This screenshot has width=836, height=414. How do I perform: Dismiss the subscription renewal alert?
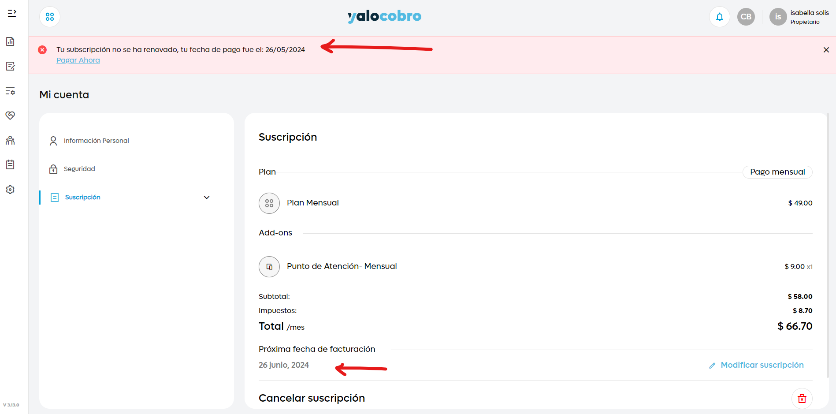[826, 50]
